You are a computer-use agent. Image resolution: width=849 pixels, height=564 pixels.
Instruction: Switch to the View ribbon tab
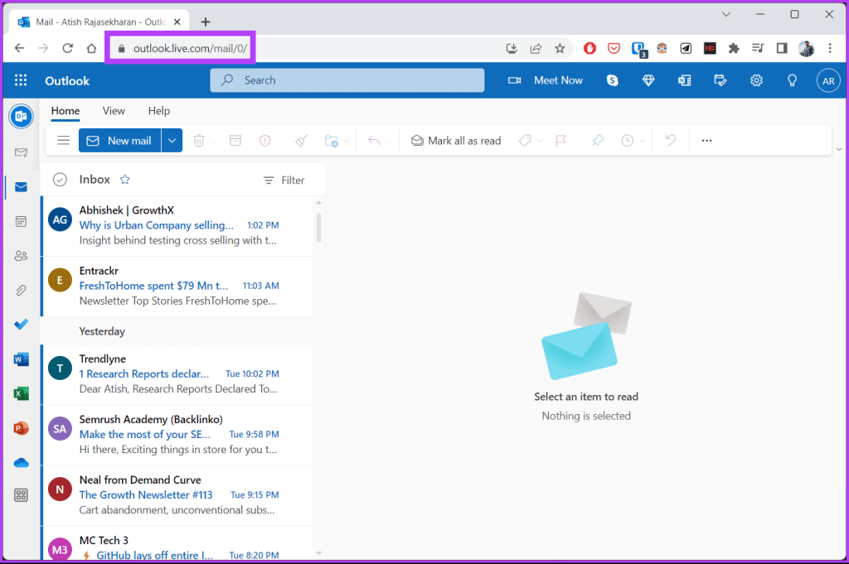click(x=114, y=111)
